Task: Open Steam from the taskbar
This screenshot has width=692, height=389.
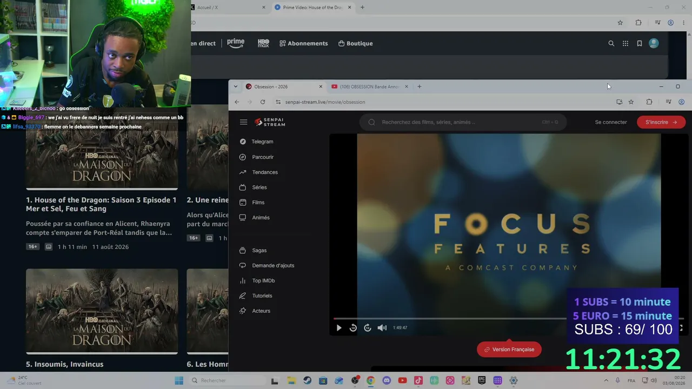Action: (307, 380)
